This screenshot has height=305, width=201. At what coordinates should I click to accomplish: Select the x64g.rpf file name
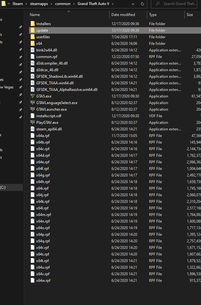[x=43, y=175]
